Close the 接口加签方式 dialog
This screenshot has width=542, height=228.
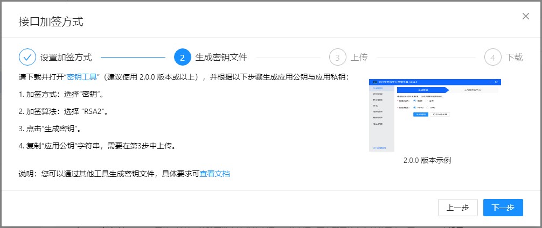click(526, 16)
